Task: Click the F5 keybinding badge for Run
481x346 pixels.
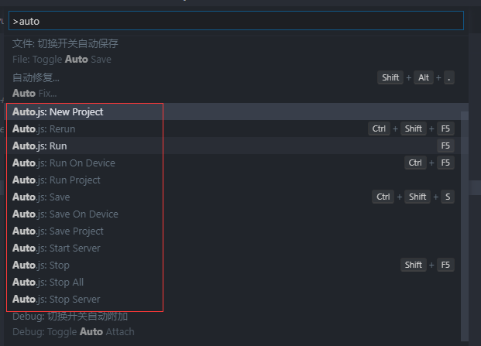Action: (x=445, y=146)
